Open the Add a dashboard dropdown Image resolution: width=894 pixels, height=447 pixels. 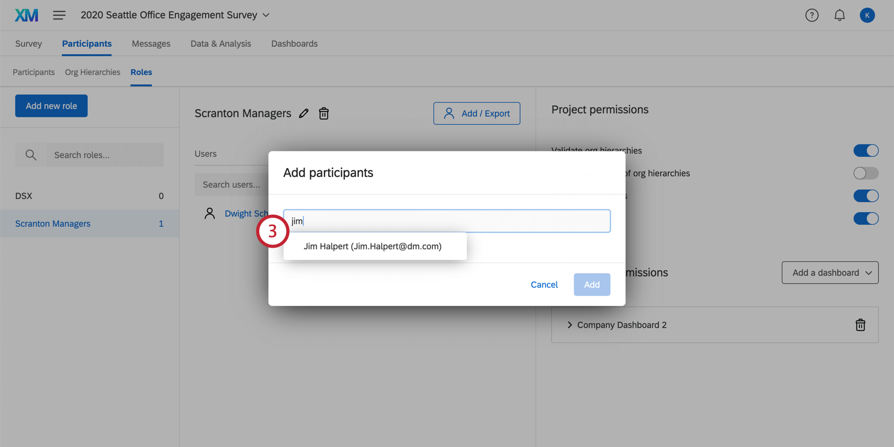tap(830, 272)
